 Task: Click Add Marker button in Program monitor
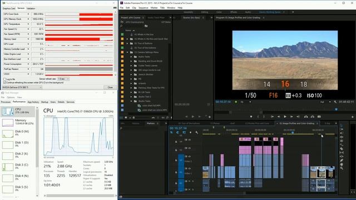251,117
